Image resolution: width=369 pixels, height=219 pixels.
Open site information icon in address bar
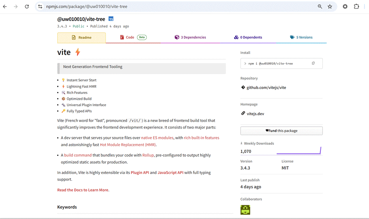[40, 7]
